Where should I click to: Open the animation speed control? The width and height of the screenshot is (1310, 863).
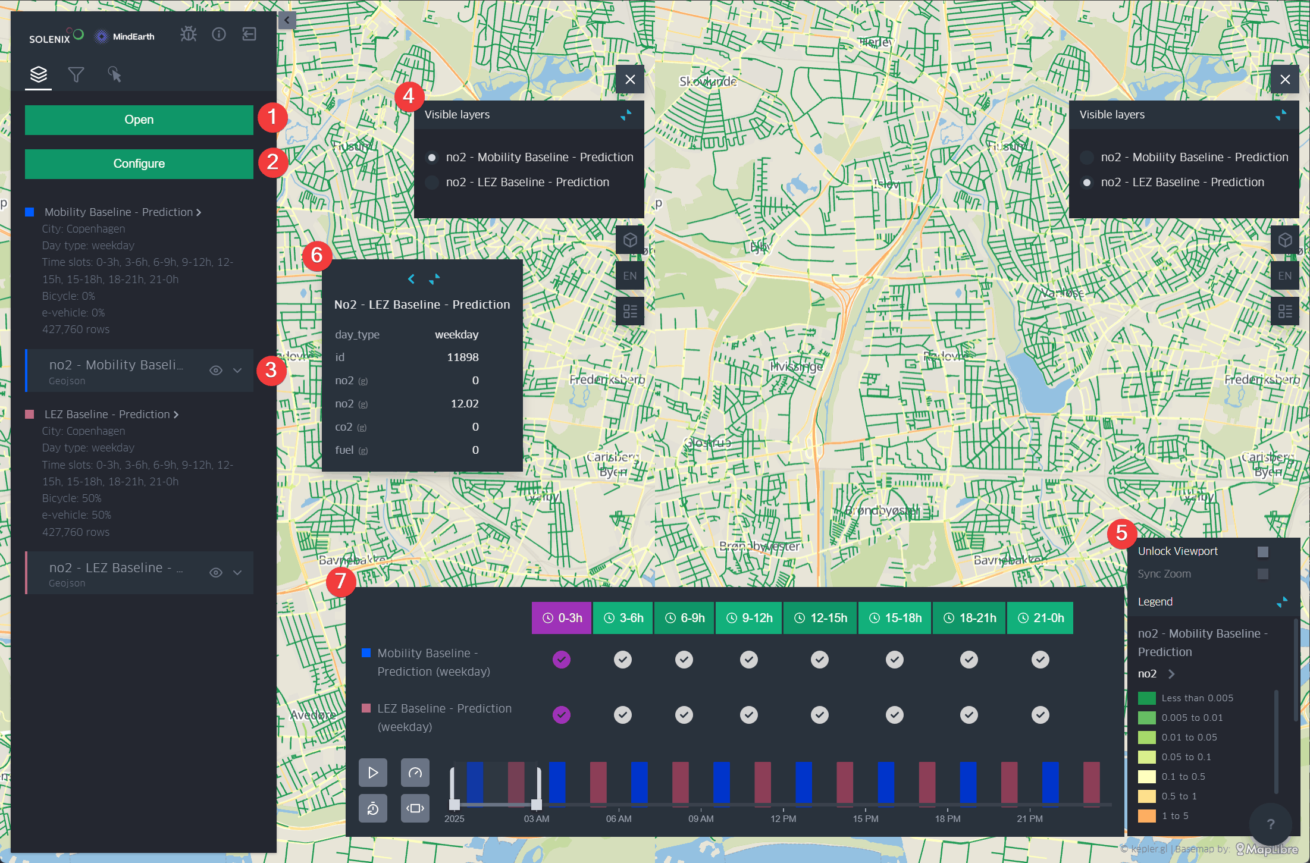[x=415, y=773]
